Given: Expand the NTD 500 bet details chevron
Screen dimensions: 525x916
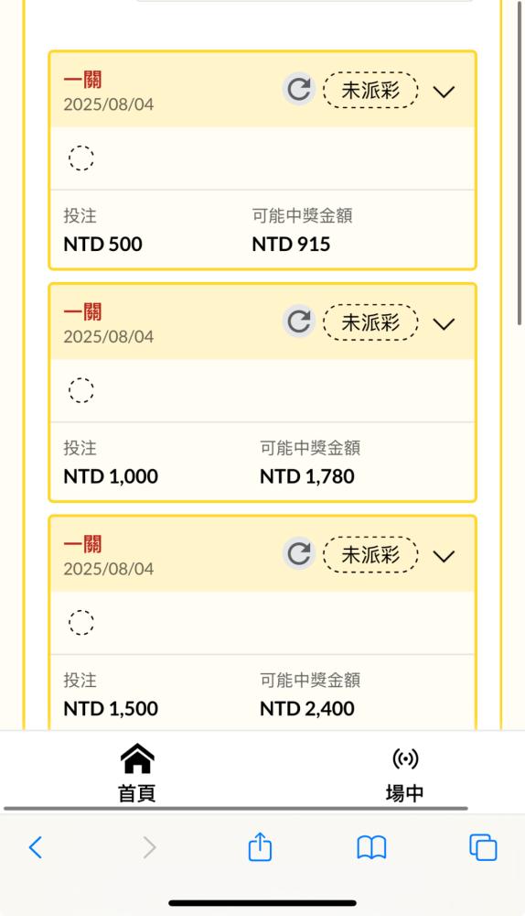Looking at the screenshot, I should 444,92.
